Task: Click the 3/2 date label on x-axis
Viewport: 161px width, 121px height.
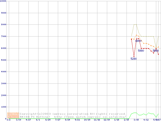Action: (x=8, y=120)
